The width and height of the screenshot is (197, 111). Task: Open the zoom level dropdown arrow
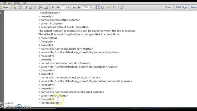pyautogui.click(x=90, y=7)
